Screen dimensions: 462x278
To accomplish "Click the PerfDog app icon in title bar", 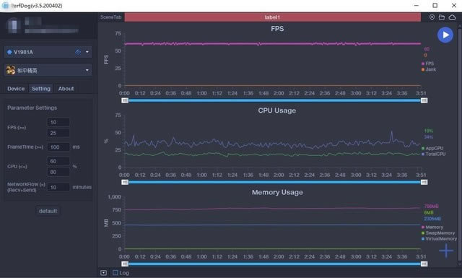I will 5,6.
